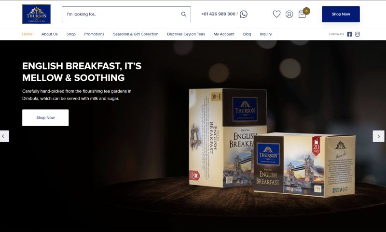Viewport: 386px width, 232px height.
Task: Go to previous slide arrow
Action: [4, 136]
